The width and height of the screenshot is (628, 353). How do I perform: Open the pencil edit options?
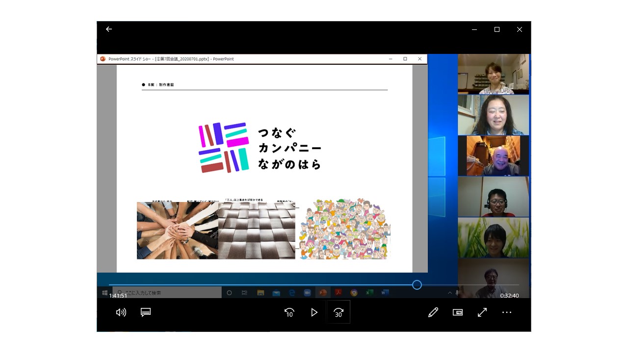(x=433, y=312)
